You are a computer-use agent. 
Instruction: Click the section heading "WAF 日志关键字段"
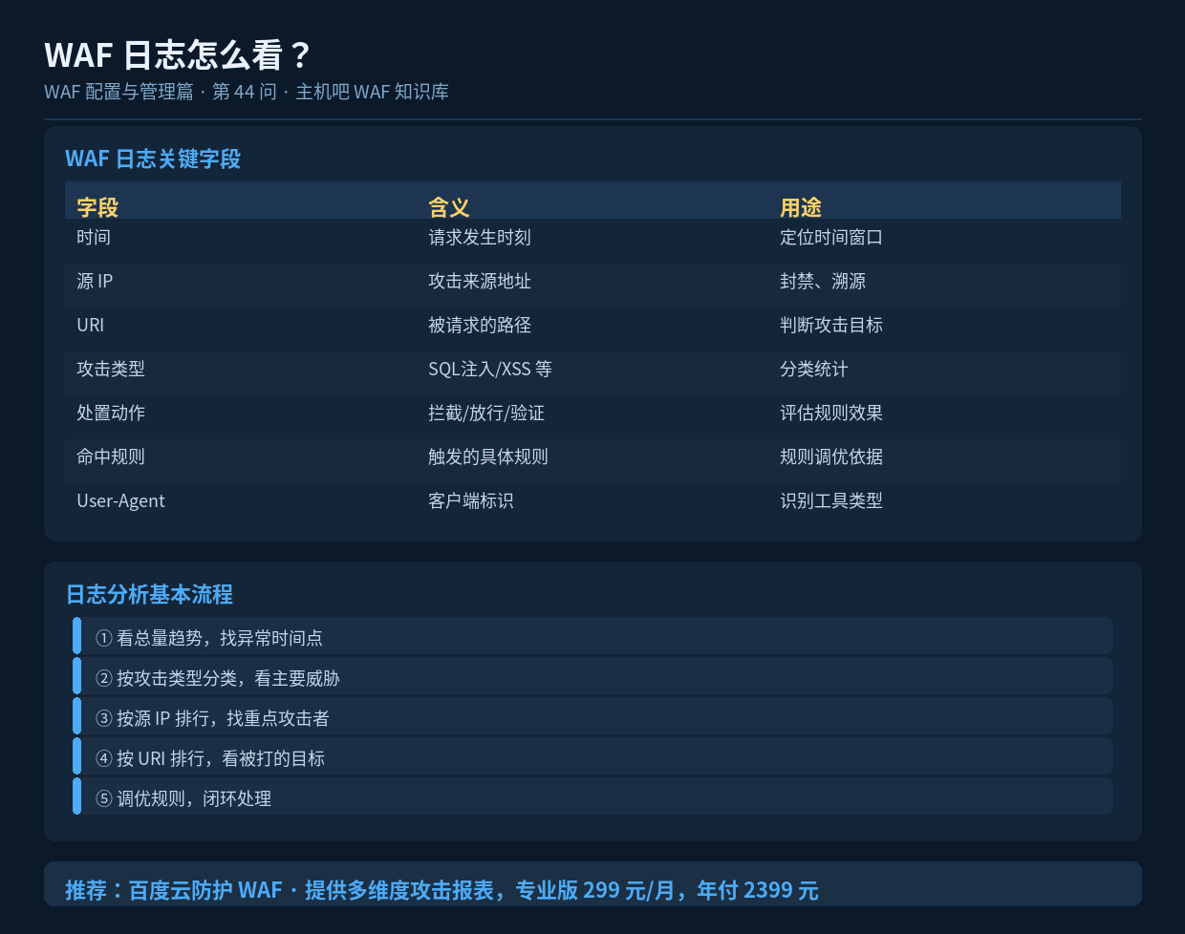[153, 159]
